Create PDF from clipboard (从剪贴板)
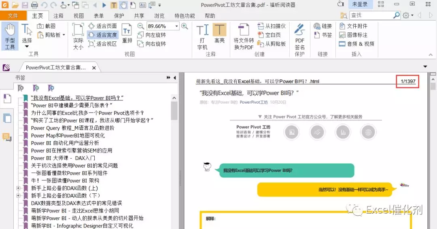Image resolution: width=437 pixels, height=229 pixels. pos(272,44)
